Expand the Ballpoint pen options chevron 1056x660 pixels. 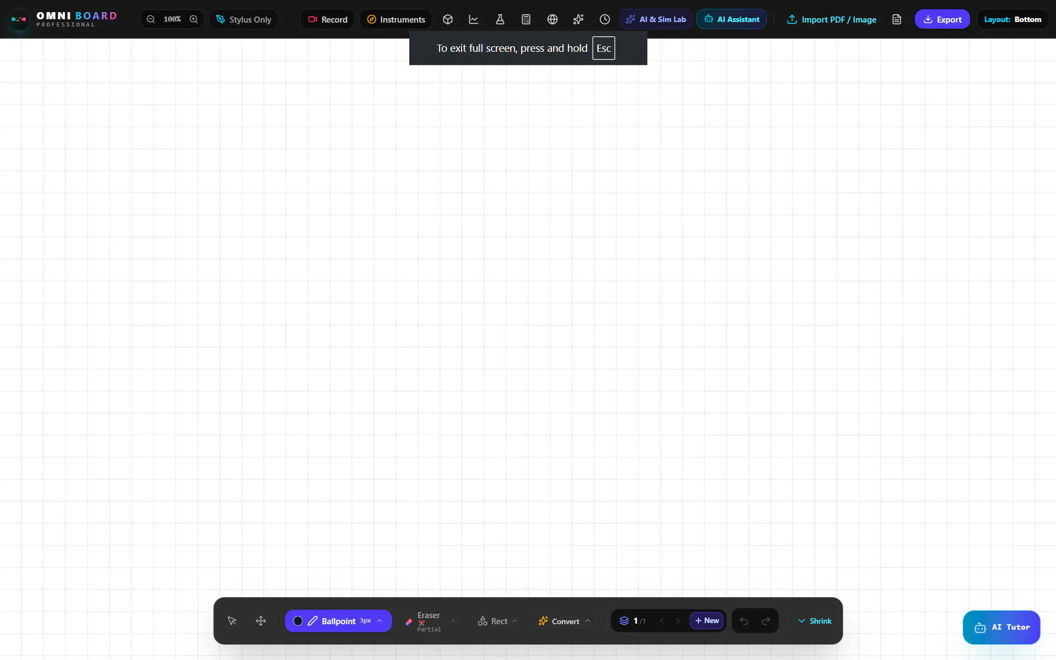(380, 621)
